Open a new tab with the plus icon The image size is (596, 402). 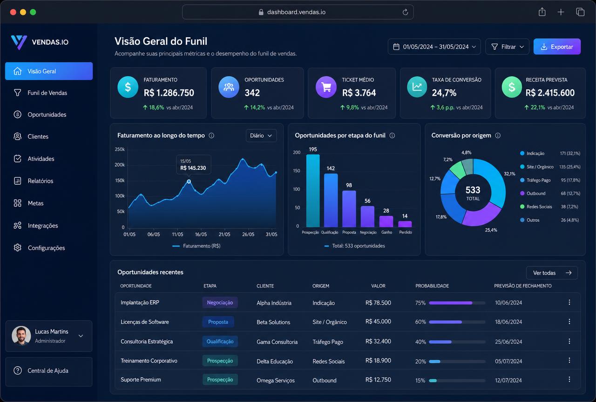point(561,12)
